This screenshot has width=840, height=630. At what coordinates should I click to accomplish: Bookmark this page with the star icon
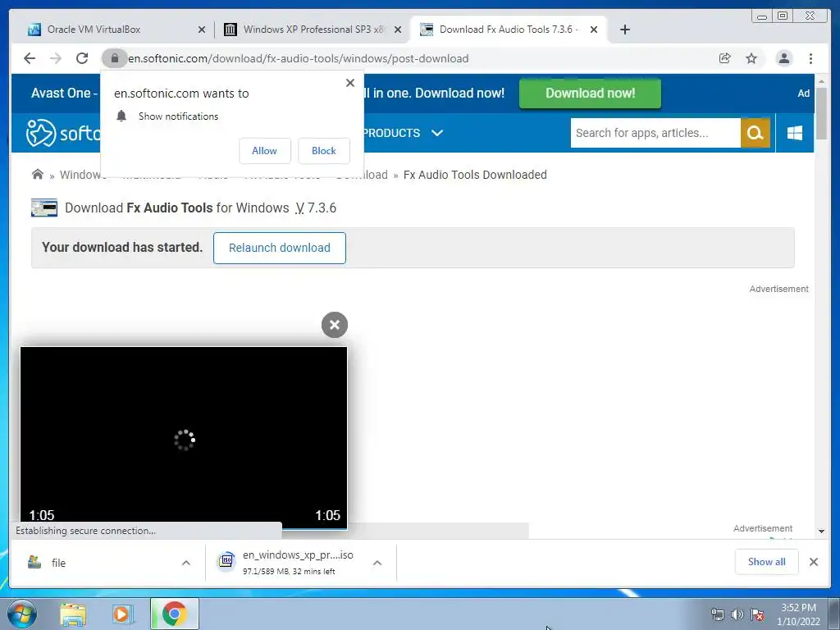(x=751, y=58)
